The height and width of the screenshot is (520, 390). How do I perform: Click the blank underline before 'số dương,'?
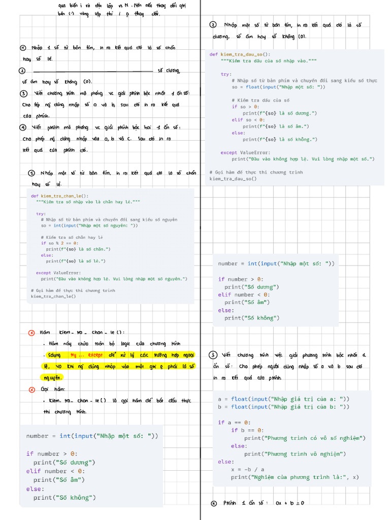click(93, 71)
